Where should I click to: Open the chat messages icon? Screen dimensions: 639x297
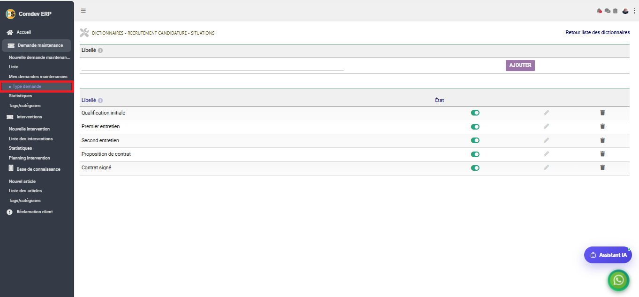(x=608, y=11)
